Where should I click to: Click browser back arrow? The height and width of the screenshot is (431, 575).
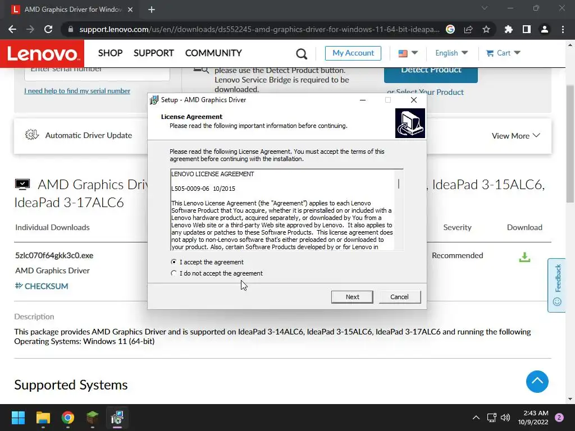(x=12, y=29)
